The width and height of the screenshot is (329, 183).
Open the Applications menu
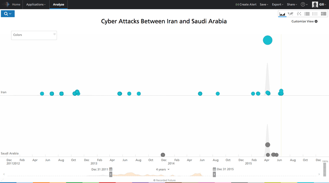(x=36, y=4)
